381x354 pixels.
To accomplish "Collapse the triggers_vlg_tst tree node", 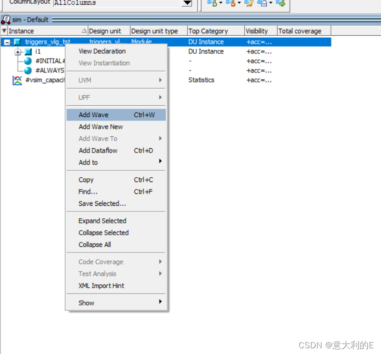I will point(7,42).
